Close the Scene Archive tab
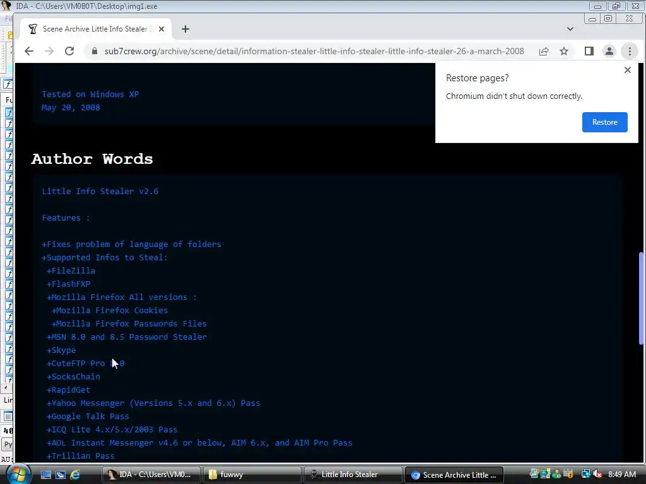This screenshot has height=484, width=646. pos(161,29)
